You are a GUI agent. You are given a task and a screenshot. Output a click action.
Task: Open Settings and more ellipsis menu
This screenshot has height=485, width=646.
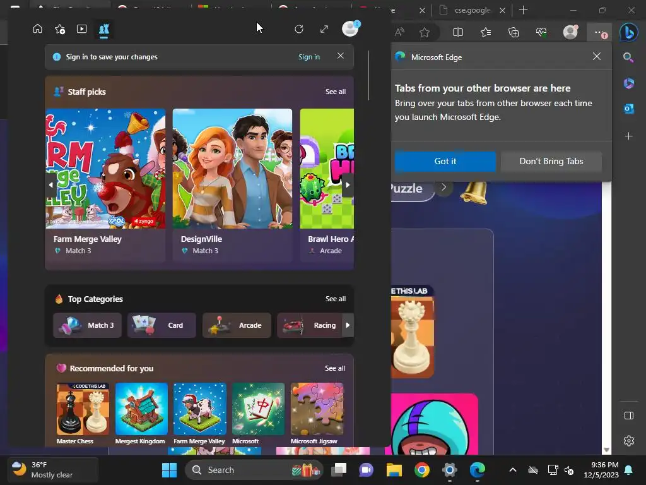click(x=599, y=32)
